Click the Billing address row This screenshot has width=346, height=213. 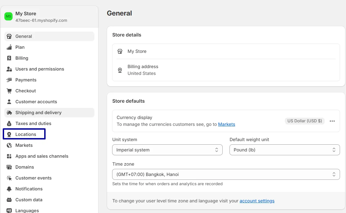pos(226,70)
